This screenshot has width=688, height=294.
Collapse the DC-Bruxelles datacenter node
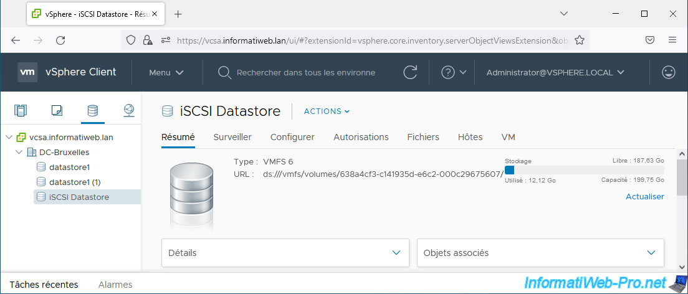coord(20,152)
